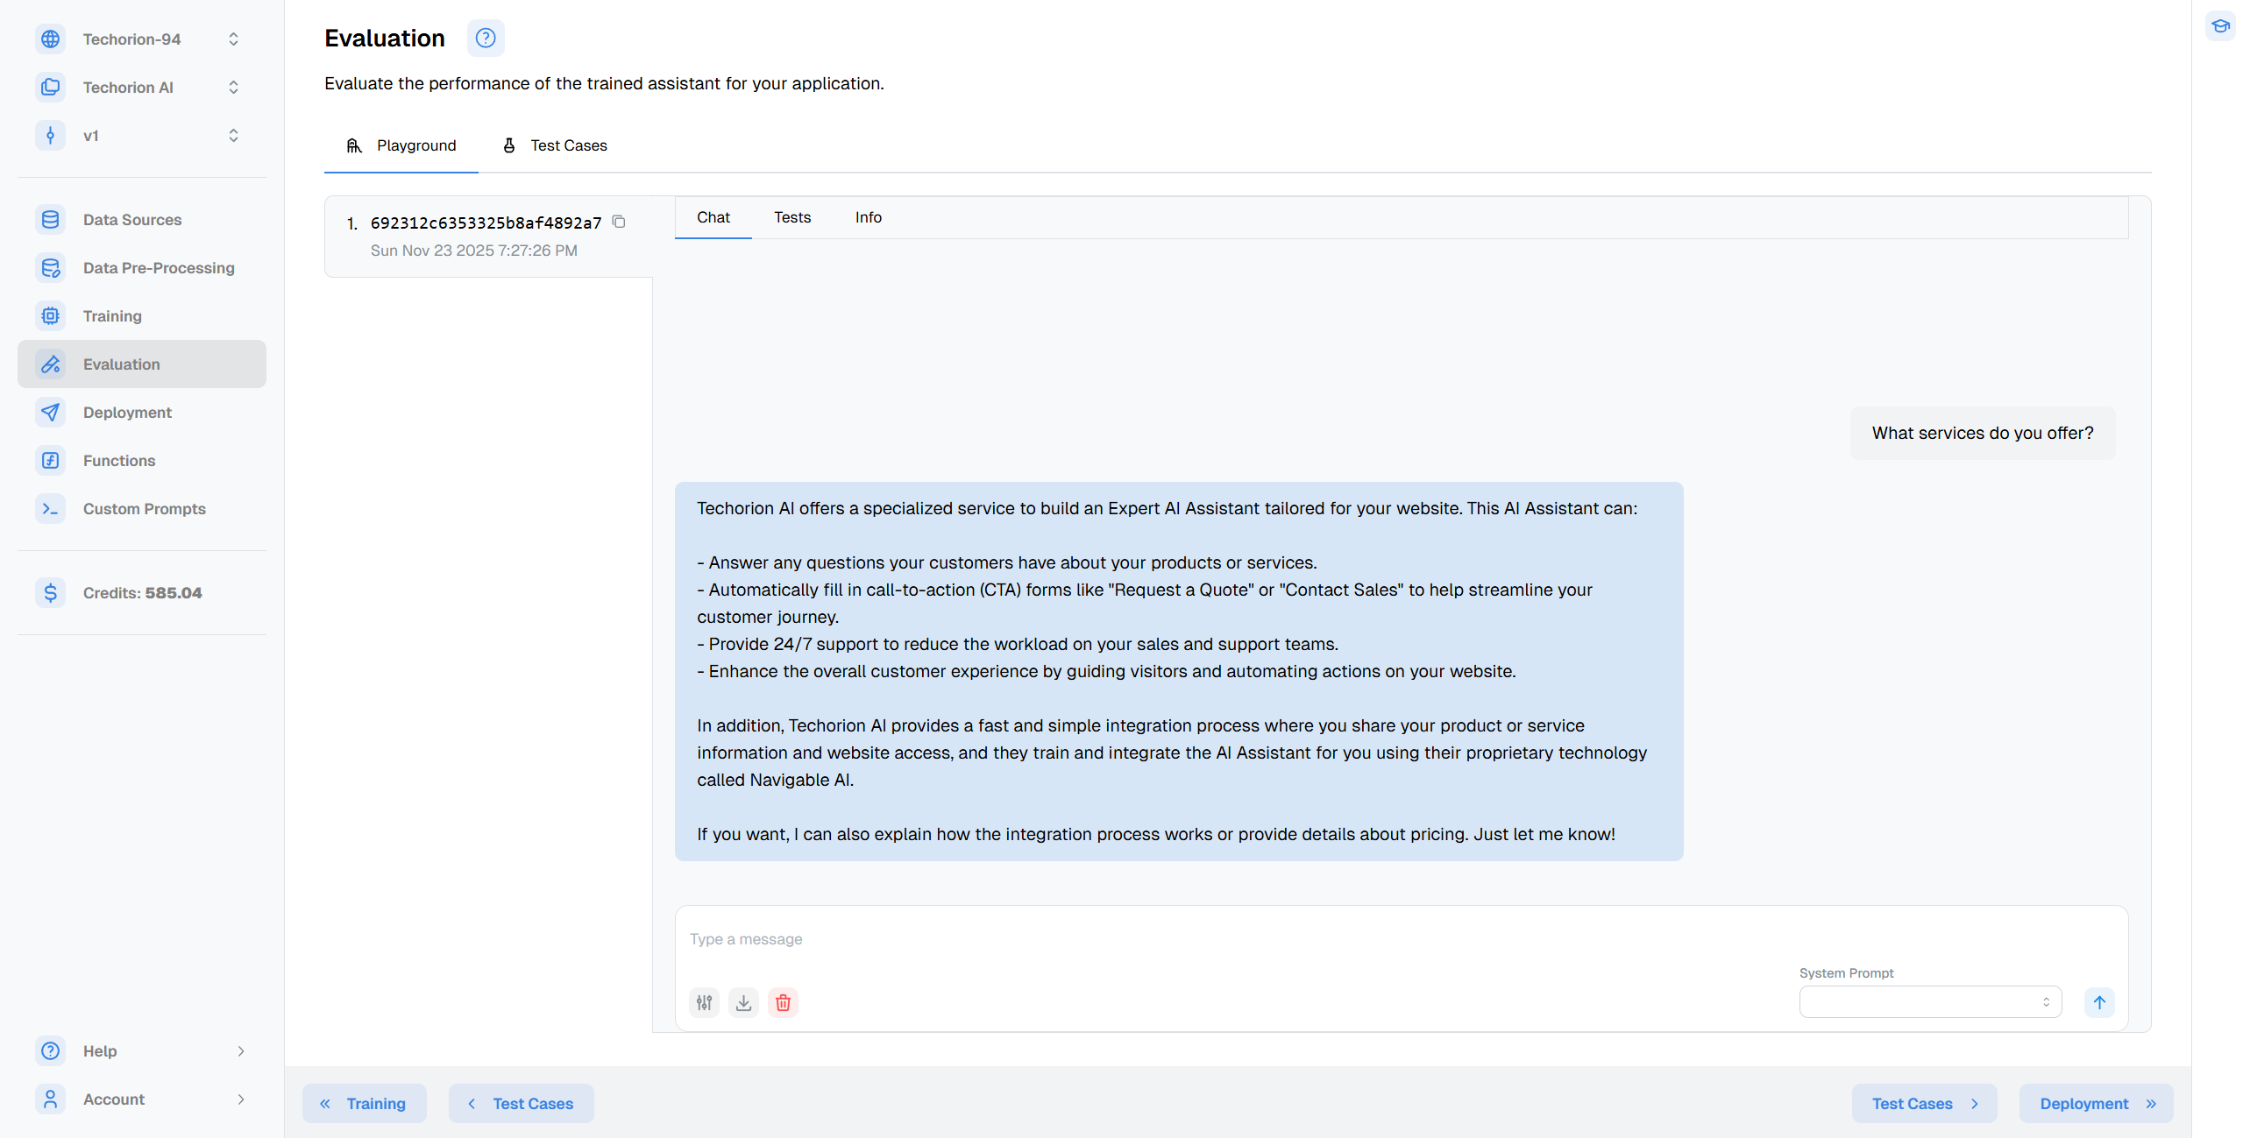Copy the session ID 692312c6353325b8af4892a7
2243x1138 pixels.
click(619, 222)
